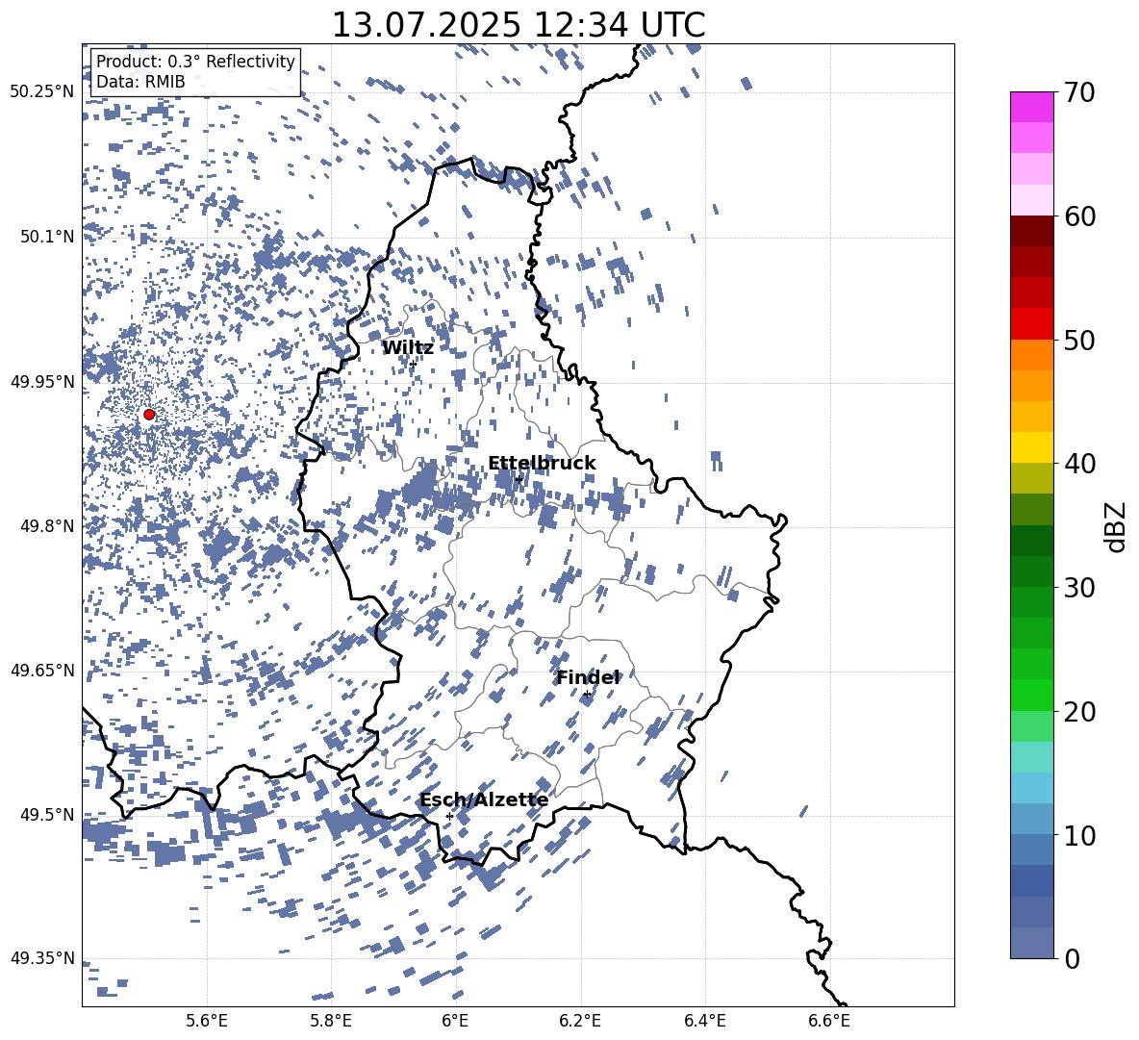Click the Wiltz city label
Image resolution: width=1139 pixels, height=1040 pixels.
408,348
